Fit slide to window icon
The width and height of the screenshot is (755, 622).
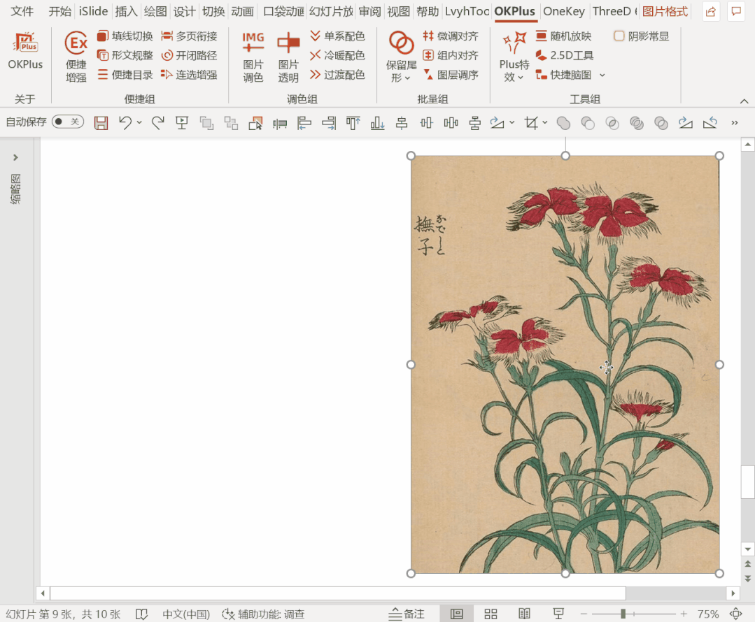coord(735,614)
